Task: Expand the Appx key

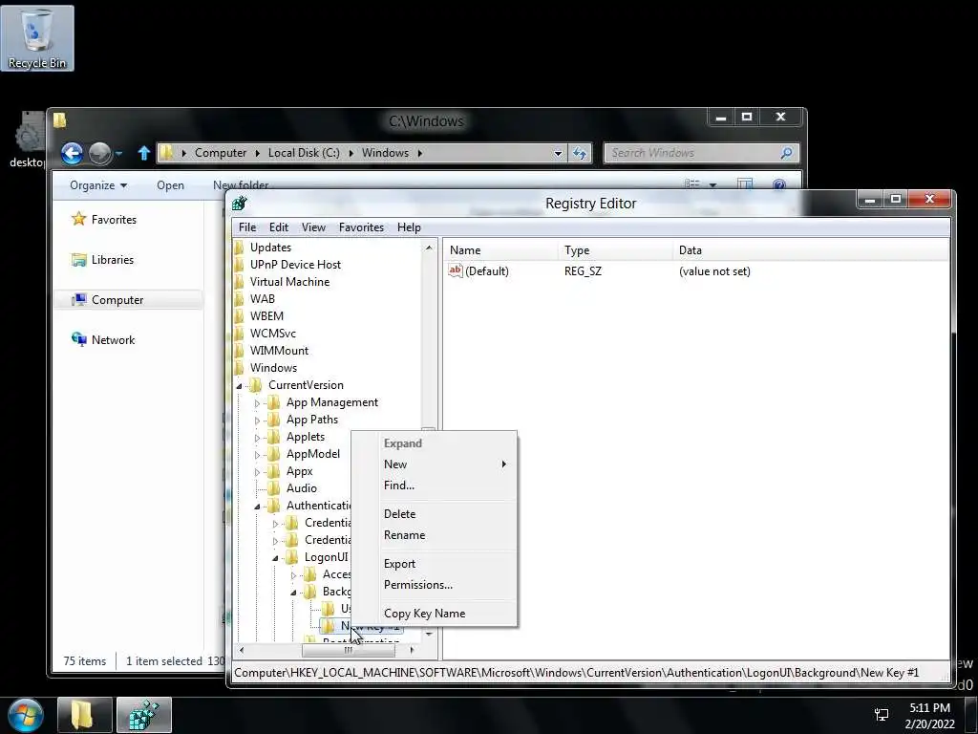Action: 257,472
